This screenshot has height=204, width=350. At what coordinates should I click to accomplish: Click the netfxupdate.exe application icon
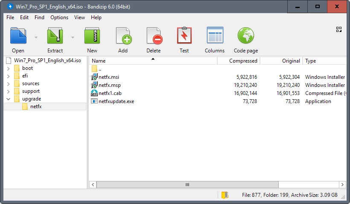pos(94,101)
